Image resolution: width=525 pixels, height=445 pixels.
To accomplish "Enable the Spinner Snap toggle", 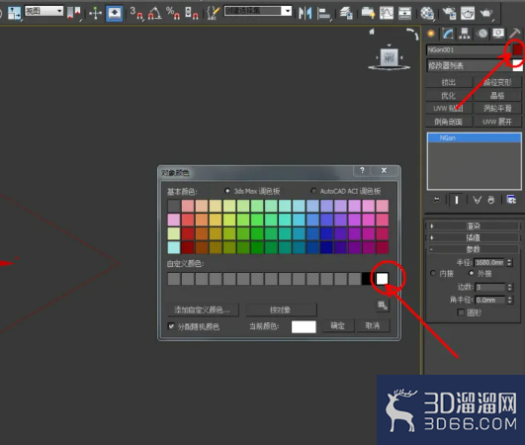I will [x=191, y=13].
